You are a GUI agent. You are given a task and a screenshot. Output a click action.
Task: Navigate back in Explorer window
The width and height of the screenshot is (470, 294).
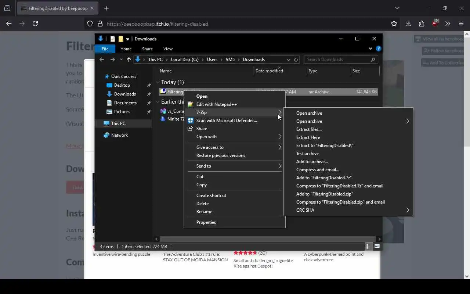pos(102,60)
